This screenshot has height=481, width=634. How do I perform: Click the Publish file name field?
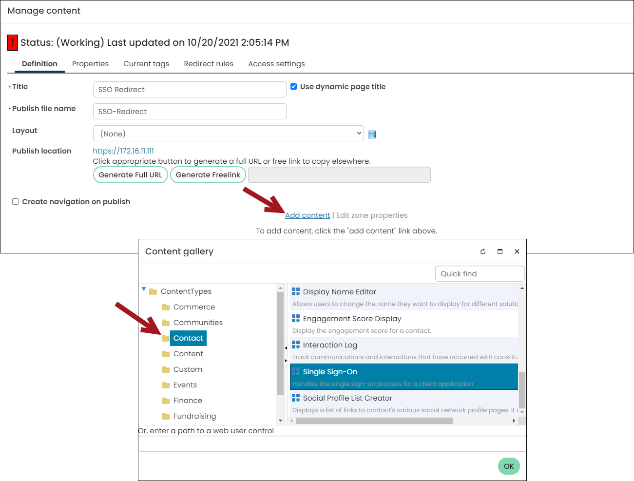pyautogui.click(x=190, y=112)
